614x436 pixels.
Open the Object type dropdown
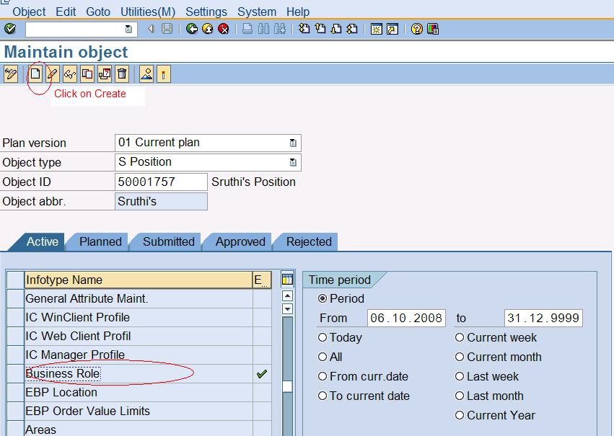292,162
